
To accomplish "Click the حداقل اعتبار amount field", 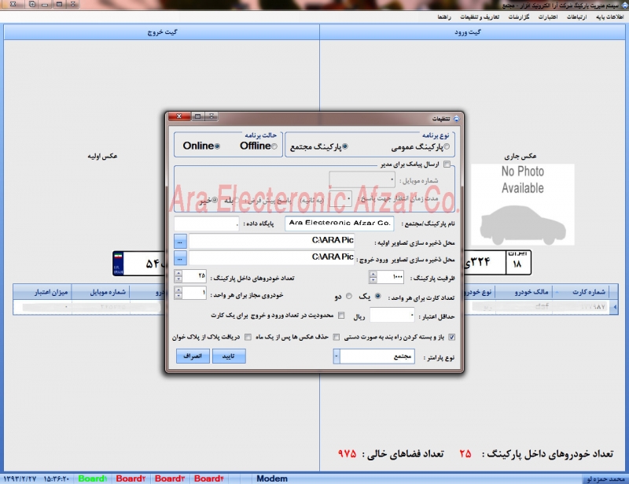I will (392, 316).
